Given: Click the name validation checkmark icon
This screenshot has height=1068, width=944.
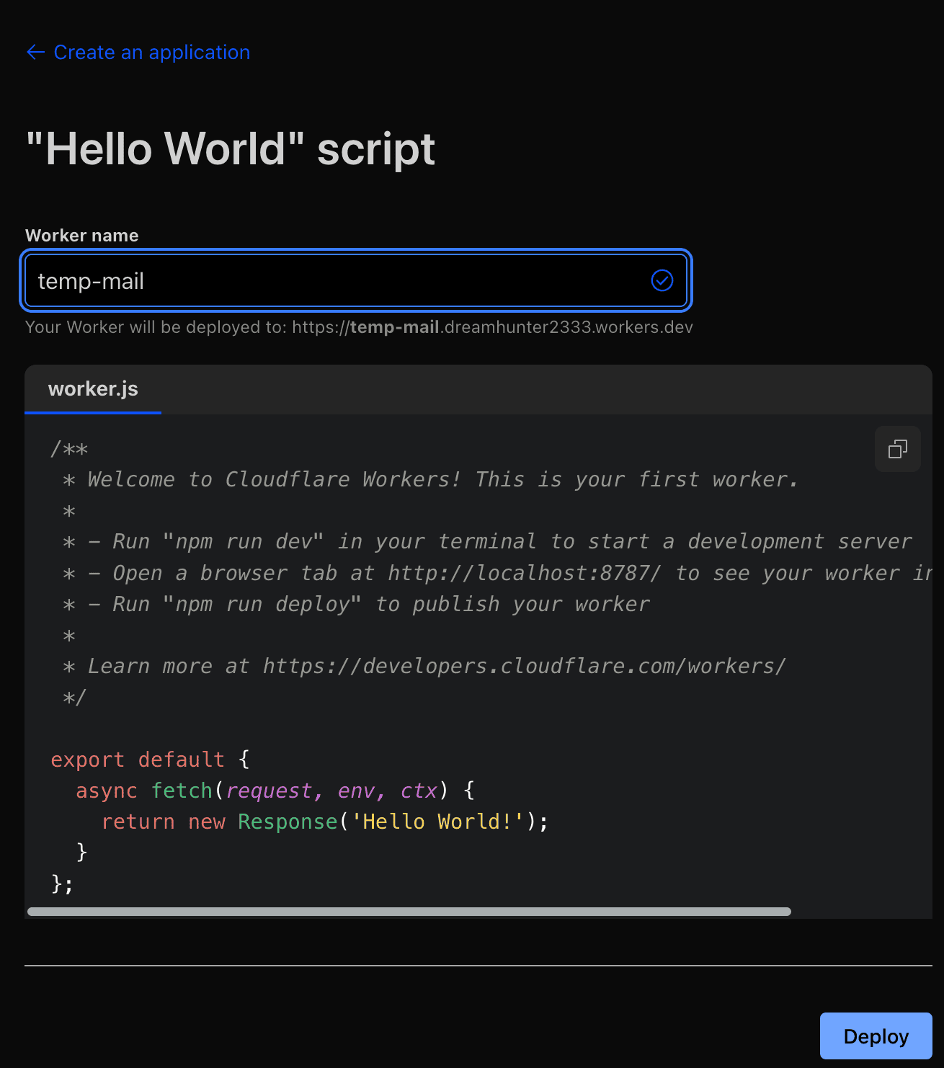Looking at the screenshot, I should click(662, 280).
